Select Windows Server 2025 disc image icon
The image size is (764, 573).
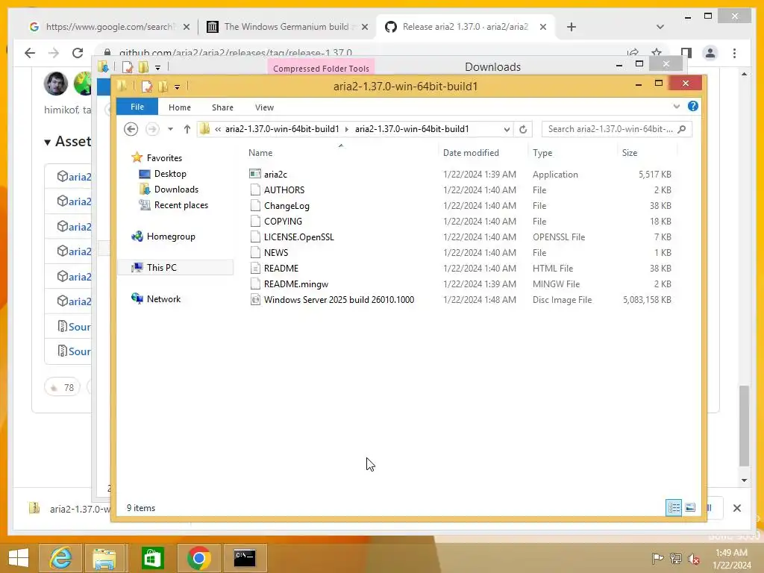(255, 299)
